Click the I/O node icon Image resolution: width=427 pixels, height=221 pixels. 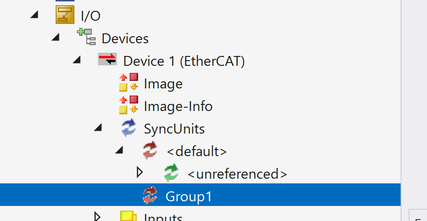coord(64,15)
